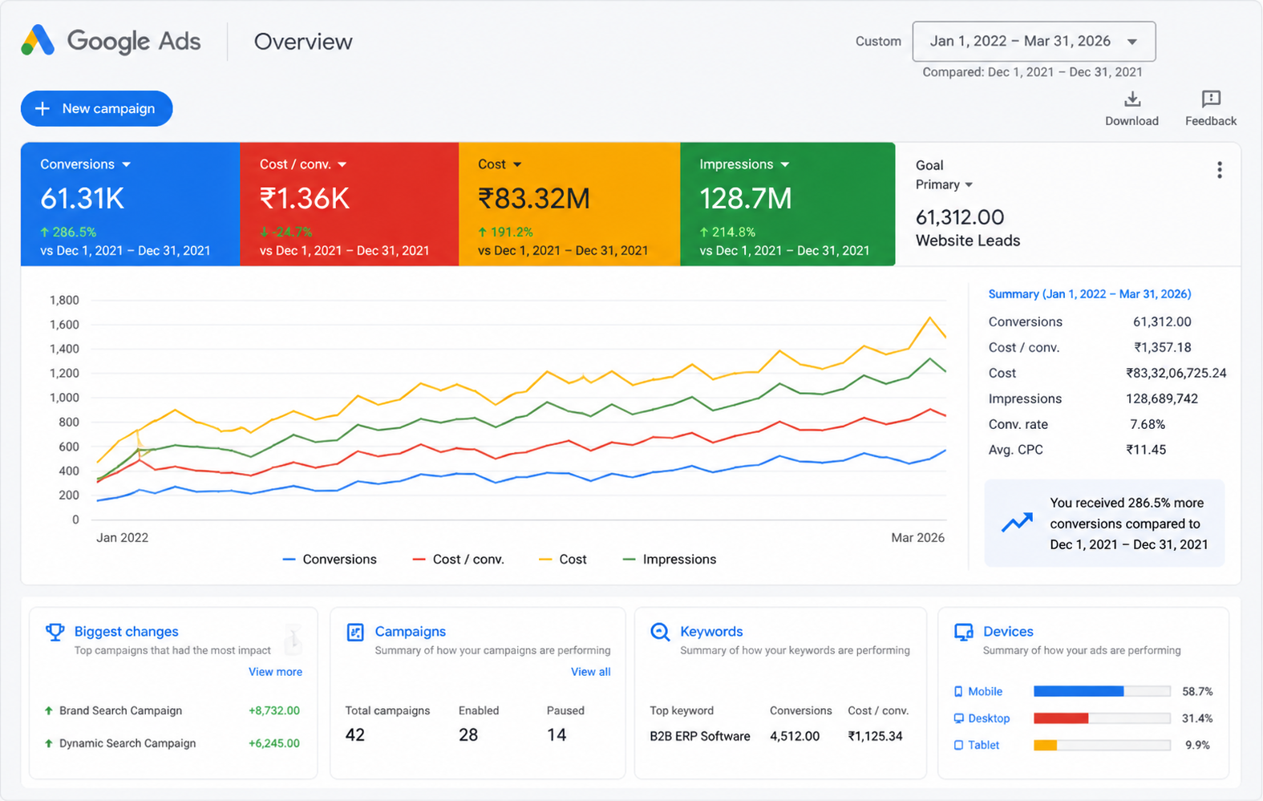Click enabled campaigns value 28
The height and width of the screenshot is (801, 1263).
click(468, 734)
